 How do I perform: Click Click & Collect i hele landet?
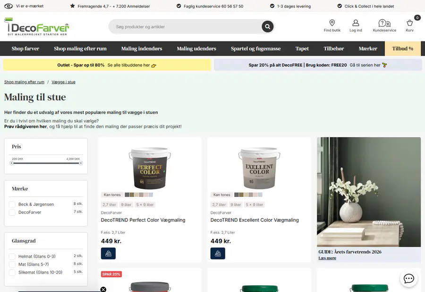[369, 6]
